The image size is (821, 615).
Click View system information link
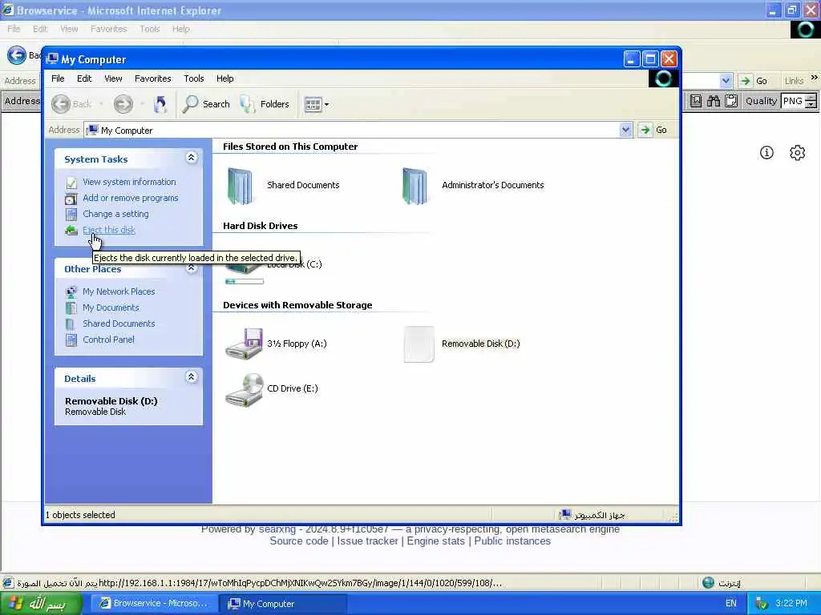click(129, 182)
